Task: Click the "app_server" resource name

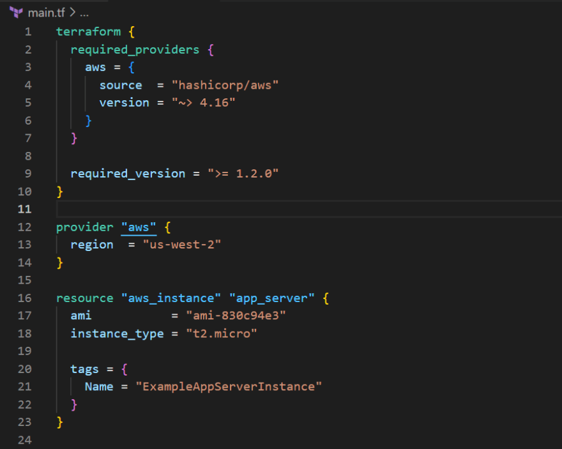Action: (x=271, y=298)
